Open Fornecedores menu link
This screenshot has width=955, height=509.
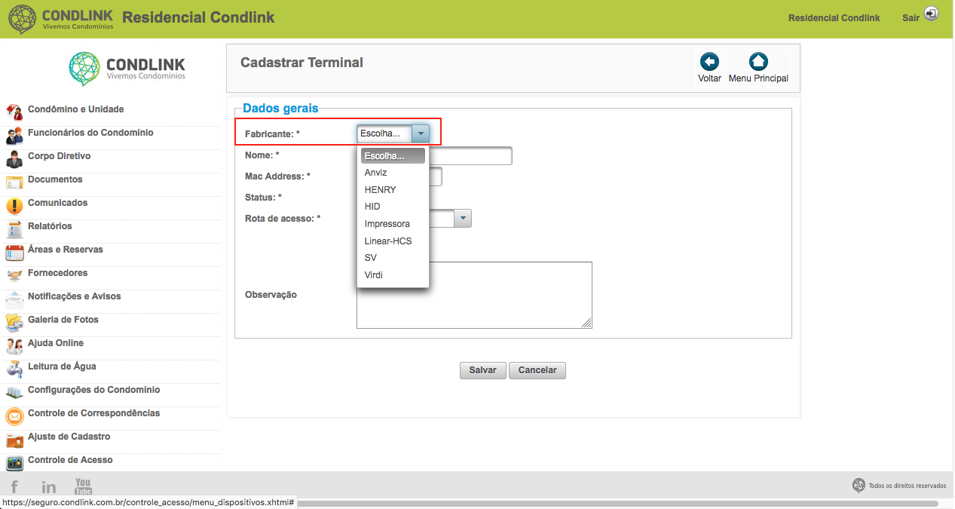pos(57,273)
